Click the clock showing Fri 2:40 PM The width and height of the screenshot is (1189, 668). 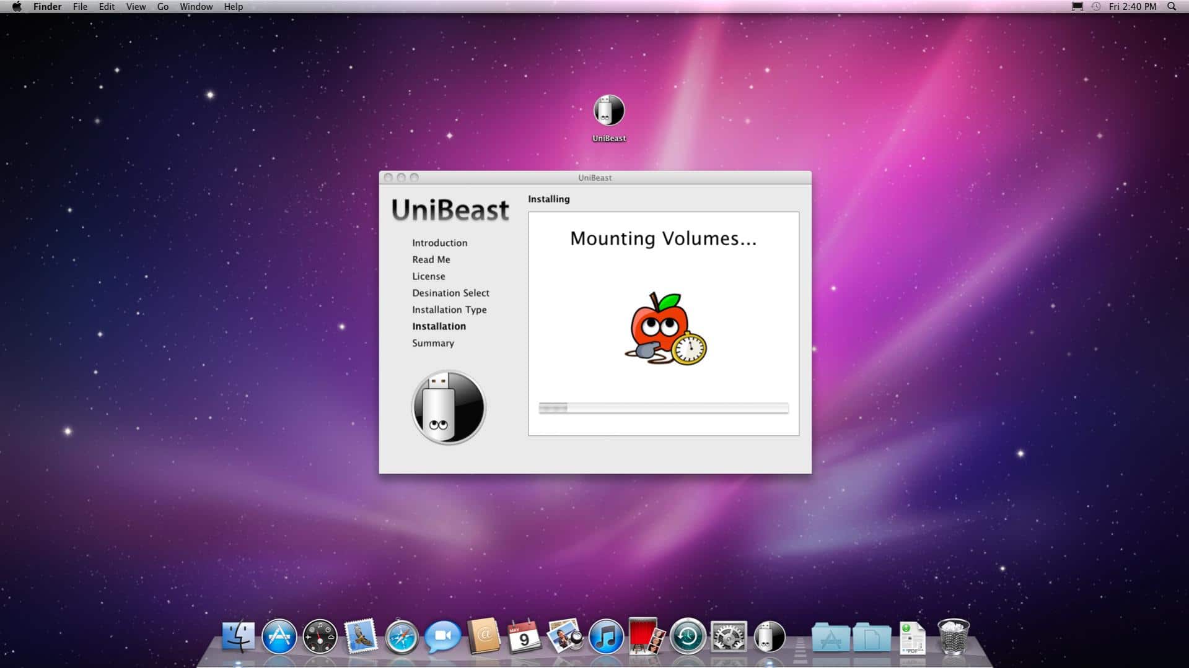point(1133,6)
